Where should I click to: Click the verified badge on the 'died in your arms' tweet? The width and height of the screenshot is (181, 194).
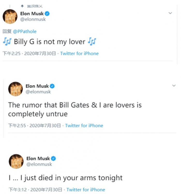coord(53,158)
